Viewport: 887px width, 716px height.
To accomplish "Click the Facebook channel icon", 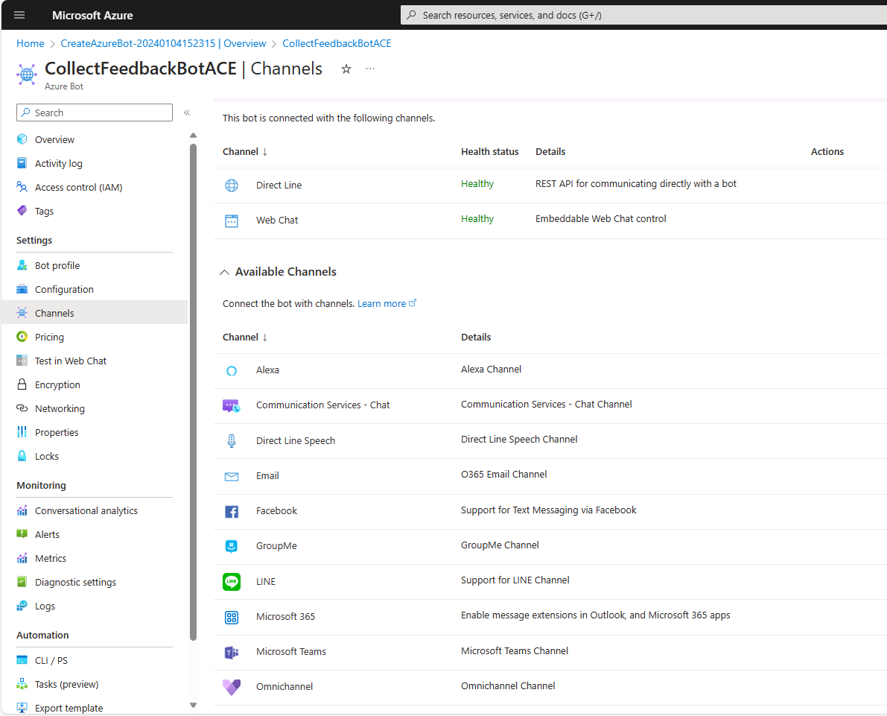I will click(232, 512).
